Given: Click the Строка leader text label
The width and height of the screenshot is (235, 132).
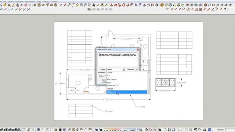Looking at the screenshot, I should (x=109, y=111).
